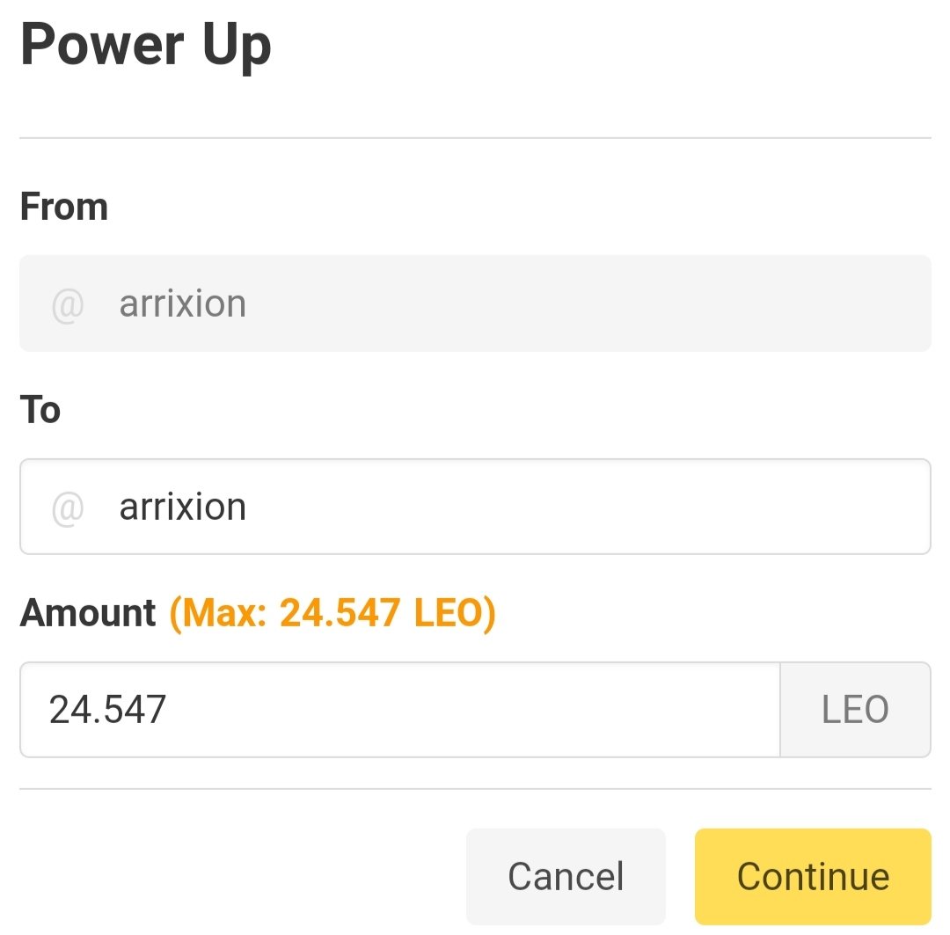Viewport: 950px width, 935px height.
Task: Click the 24.547 value inside amount box
Action: tap(107, 710)
